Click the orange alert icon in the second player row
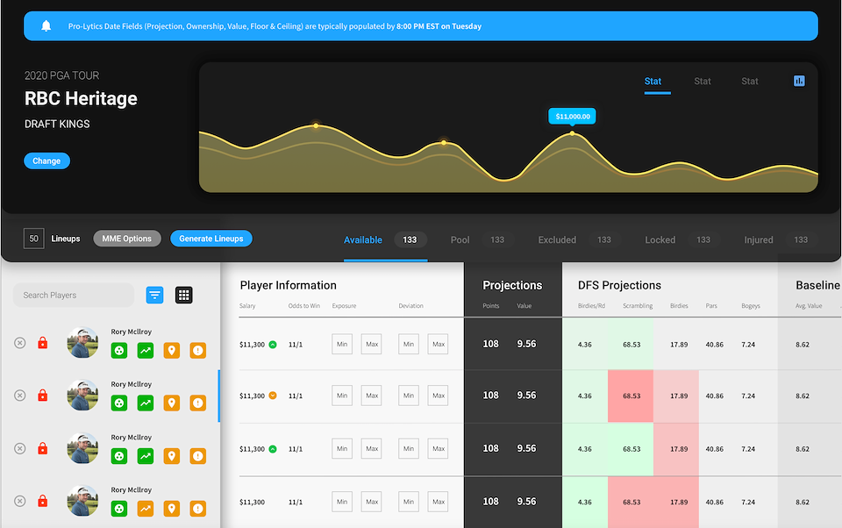Viewport: 842px width, 528px height. [x=198, y=403]
